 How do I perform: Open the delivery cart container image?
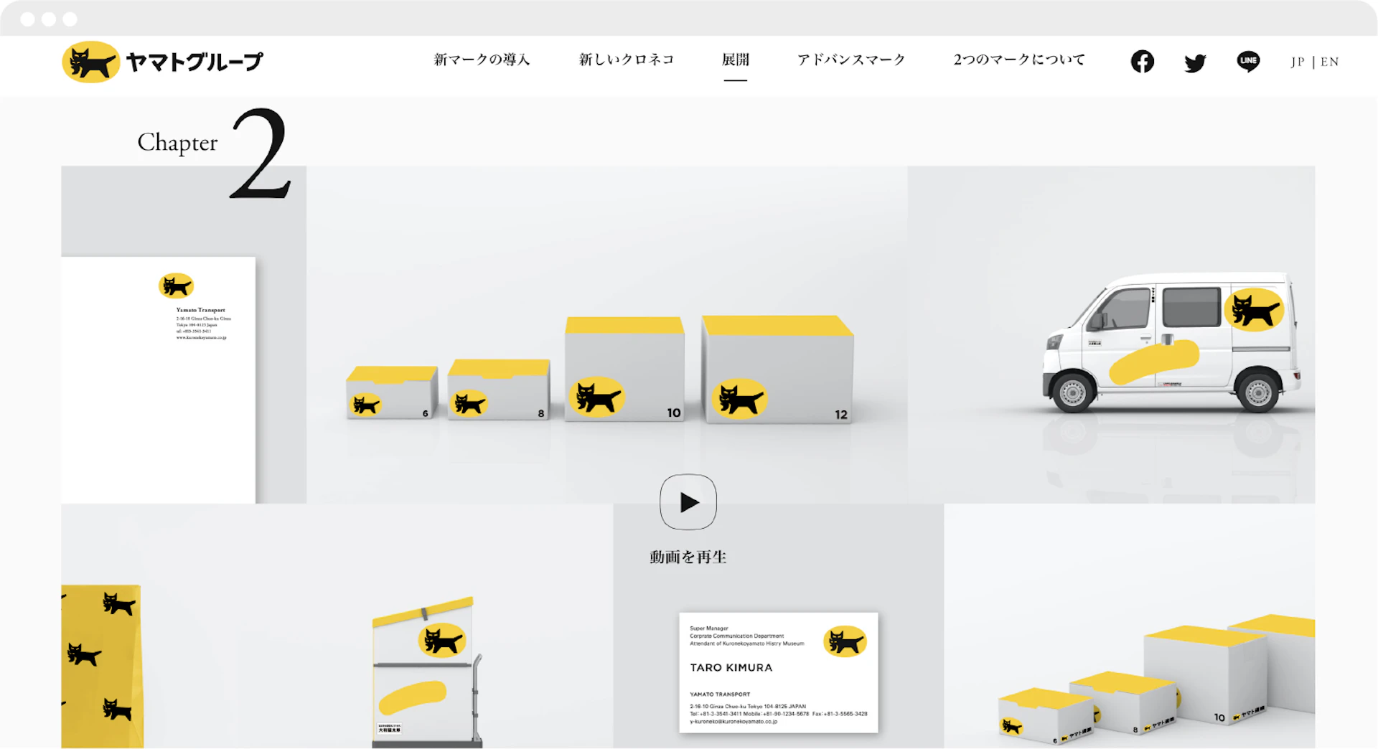pos(426,673)
